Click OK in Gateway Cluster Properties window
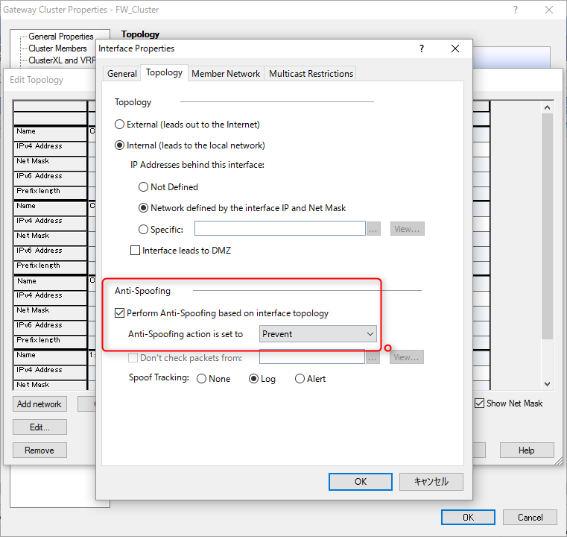The width and height of the screenshot is (567, 537). [469, 518]
